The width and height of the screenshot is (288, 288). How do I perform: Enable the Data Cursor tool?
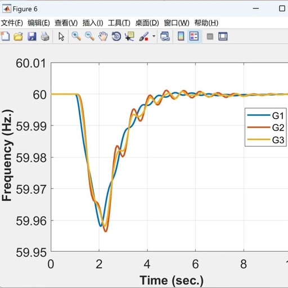pyautogui.click(x=130, y=36)
